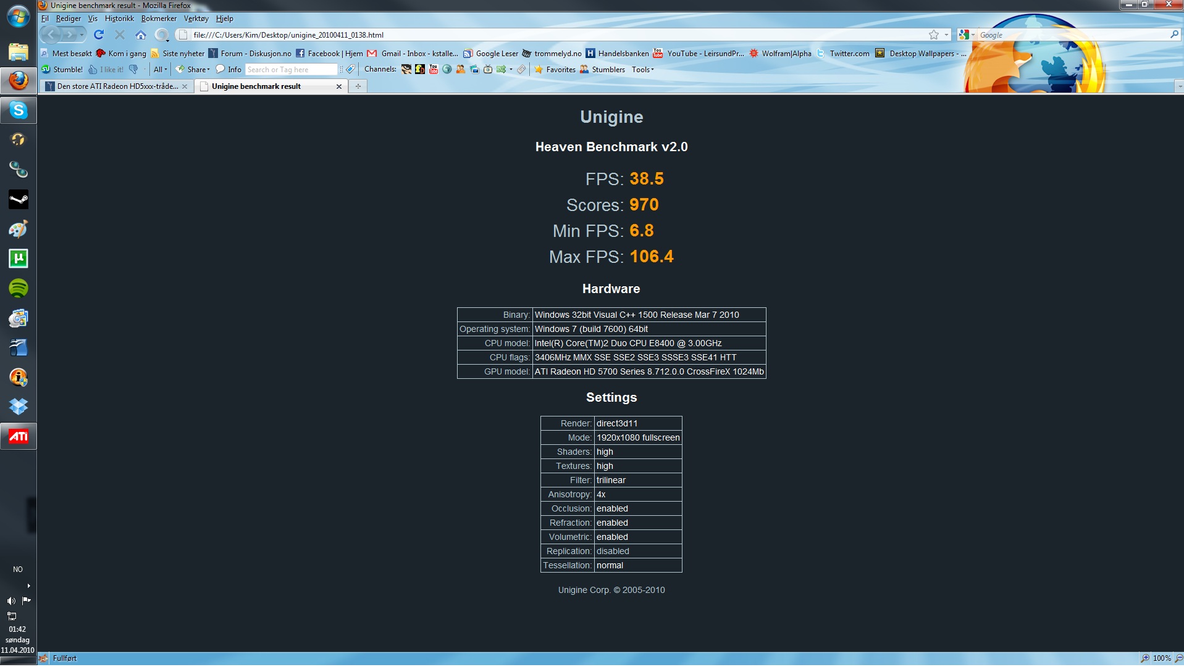Open the Fil menu
The width and height of the screenshot is (1184, 667).
tap(45, 19)
